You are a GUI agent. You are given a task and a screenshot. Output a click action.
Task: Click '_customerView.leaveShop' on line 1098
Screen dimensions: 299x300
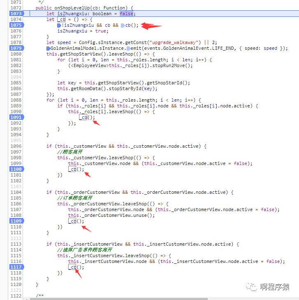click(102, 158)
